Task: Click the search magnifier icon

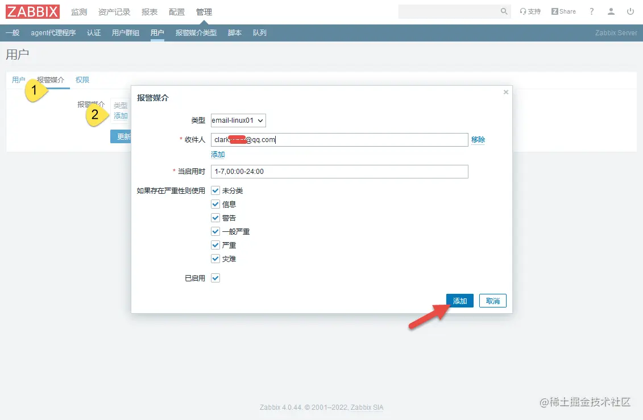Action: tap(503, 11)
